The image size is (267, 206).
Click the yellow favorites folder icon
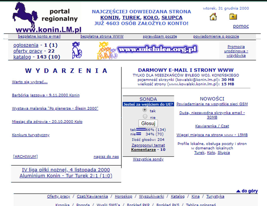233,17
